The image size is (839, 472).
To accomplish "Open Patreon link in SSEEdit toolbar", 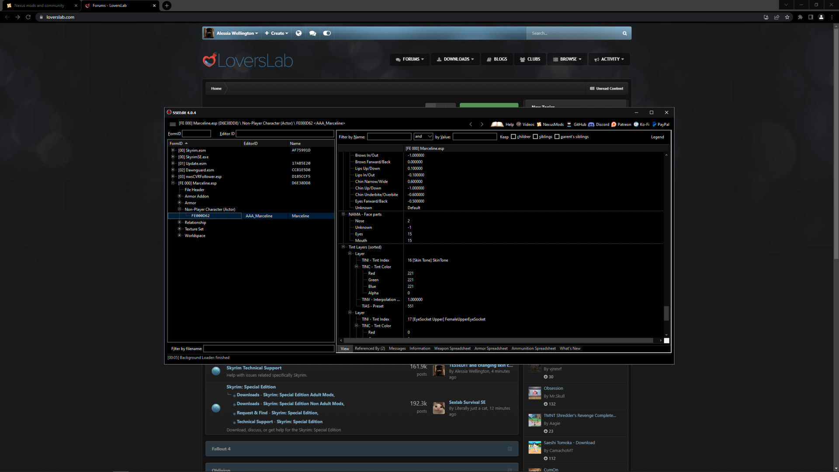I will (x=621, y=125).
